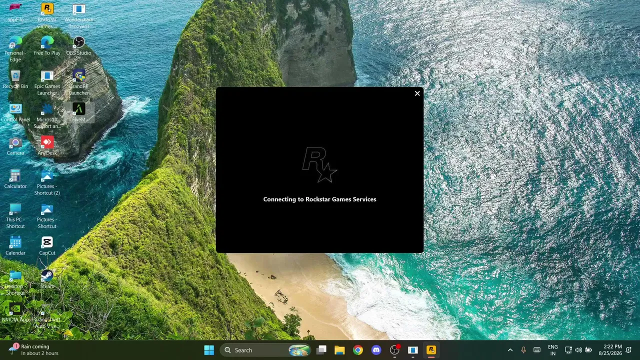Viewport: 640px width, 360px height.
Task: Select the Calendar desktop shortcut
Action: point(15,246)
